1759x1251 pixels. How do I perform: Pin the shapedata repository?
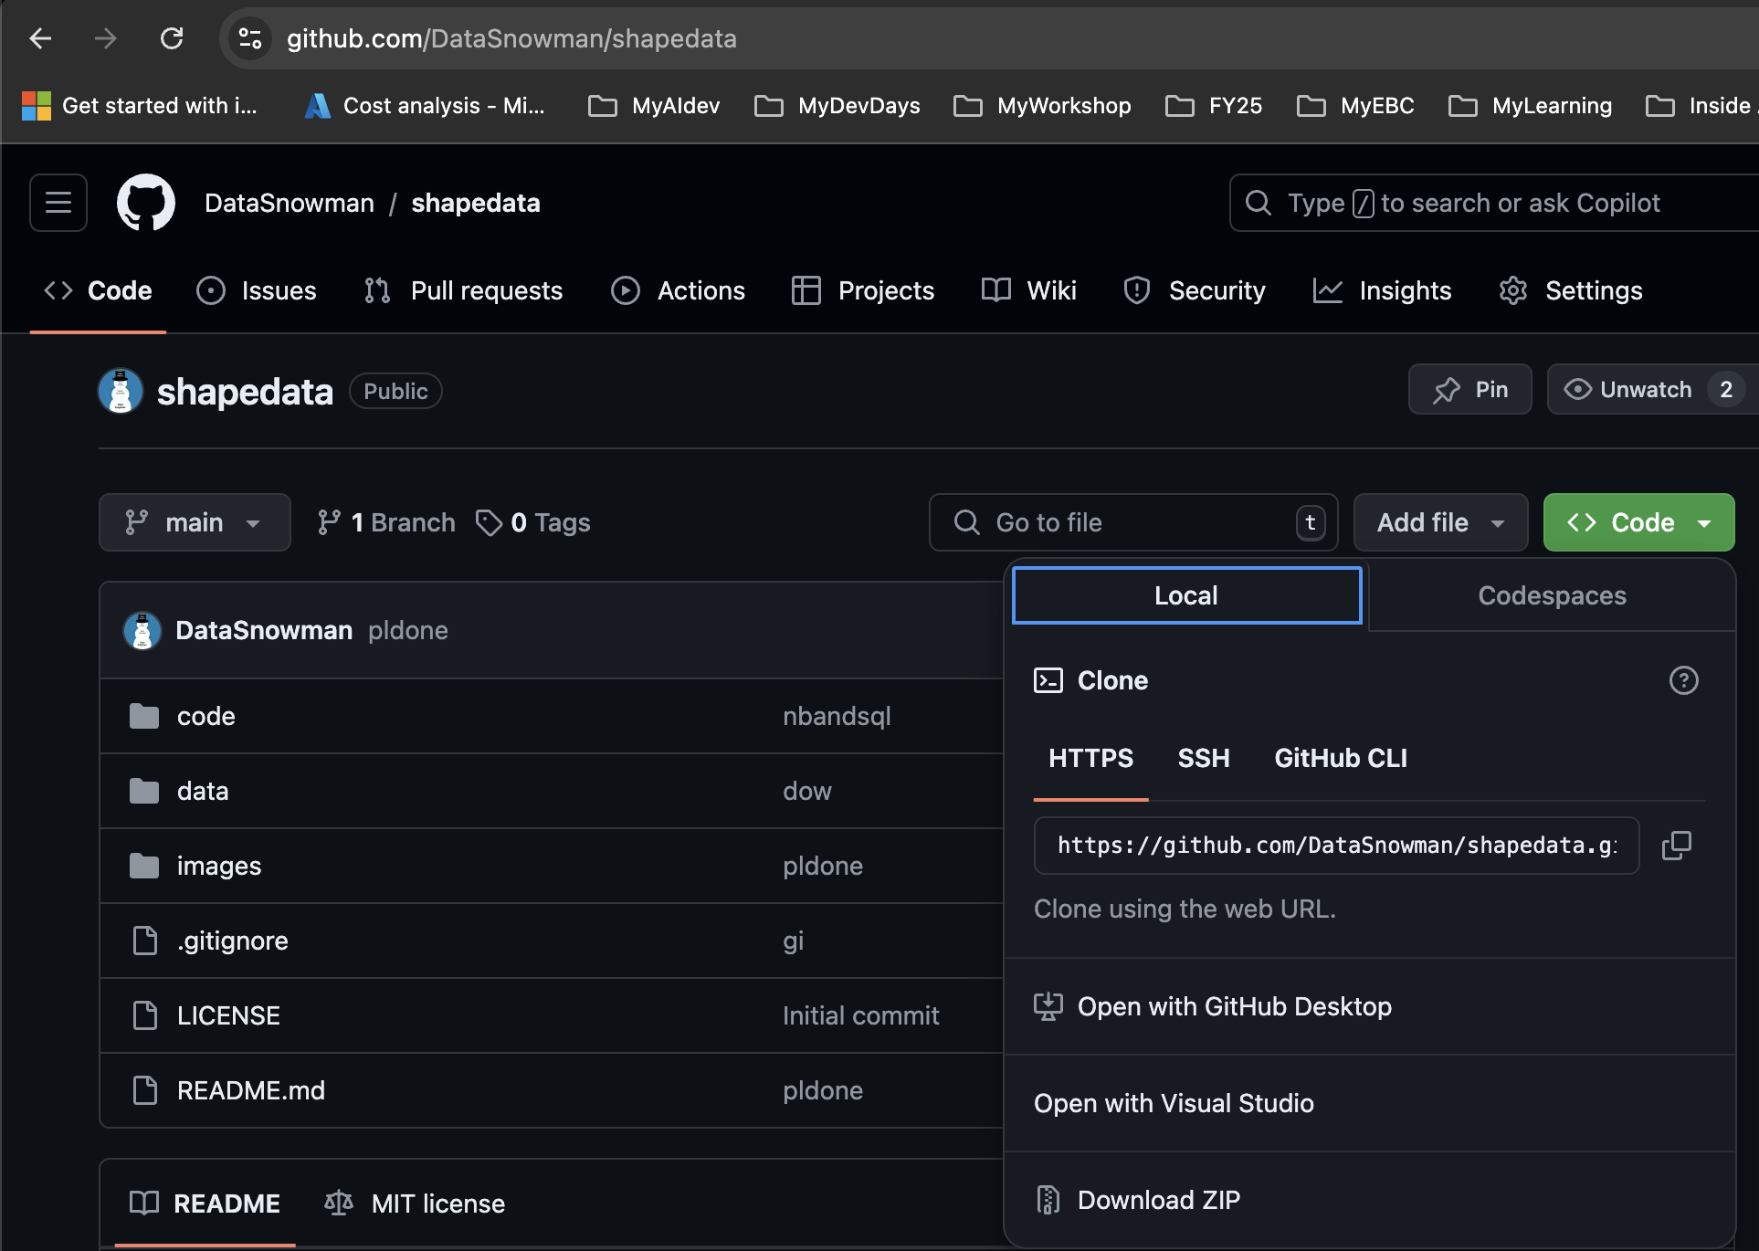click(x=1469, y=390)
